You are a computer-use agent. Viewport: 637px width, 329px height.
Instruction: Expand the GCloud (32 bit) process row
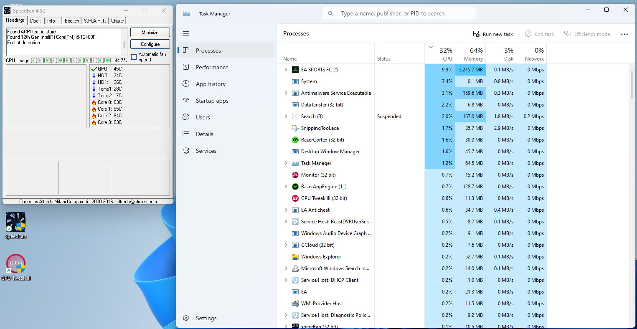point(286,245)
